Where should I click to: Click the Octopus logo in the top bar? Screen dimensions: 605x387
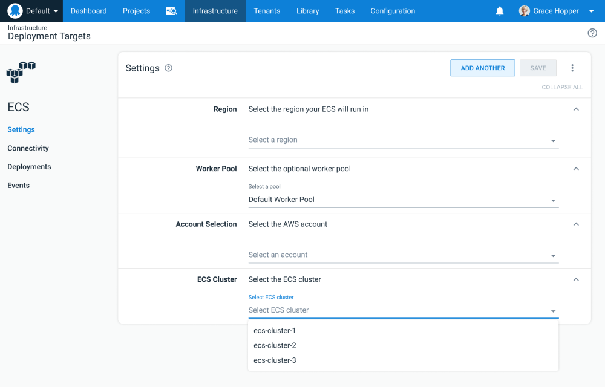coord(15,11)
